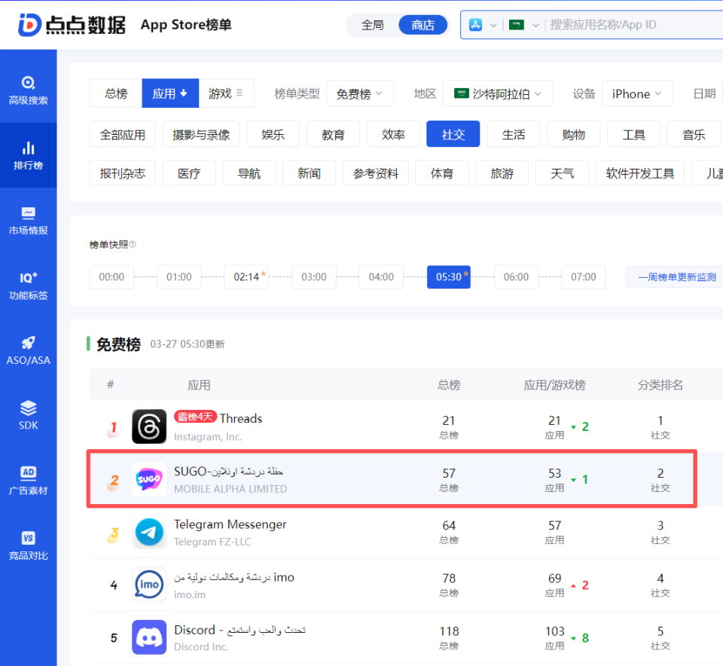The image size is (723, 666).
Task: Expand the 沙特阿拉伯 region dropdown
Action: coord(498,93)
